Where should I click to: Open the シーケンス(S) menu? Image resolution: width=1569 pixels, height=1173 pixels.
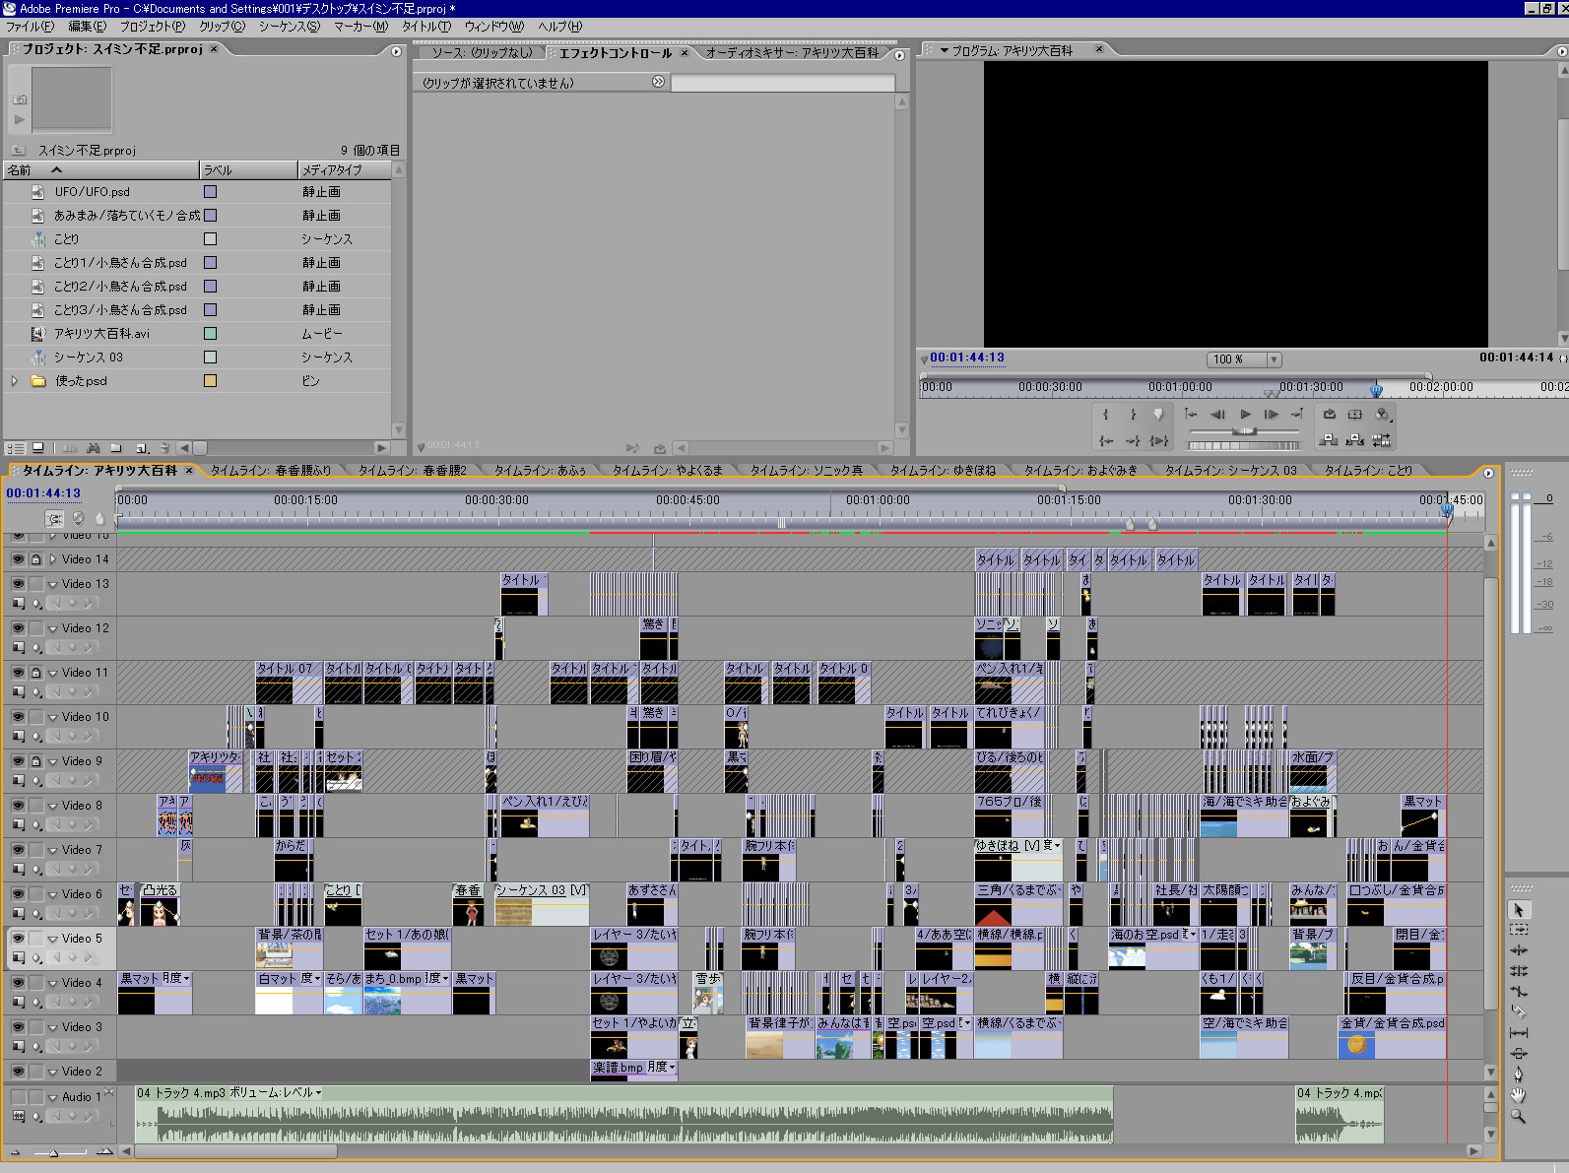[x=289, y=27]
